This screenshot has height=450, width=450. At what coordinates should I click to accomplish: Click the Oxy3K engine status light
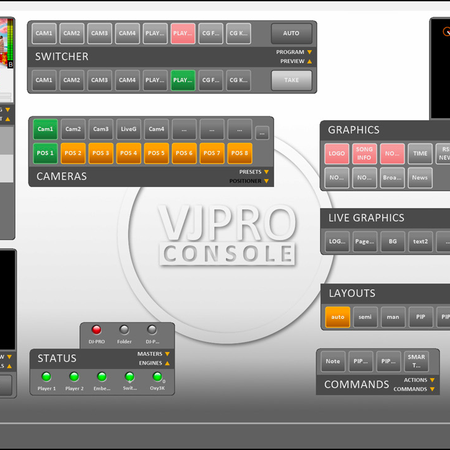point(157,376)
